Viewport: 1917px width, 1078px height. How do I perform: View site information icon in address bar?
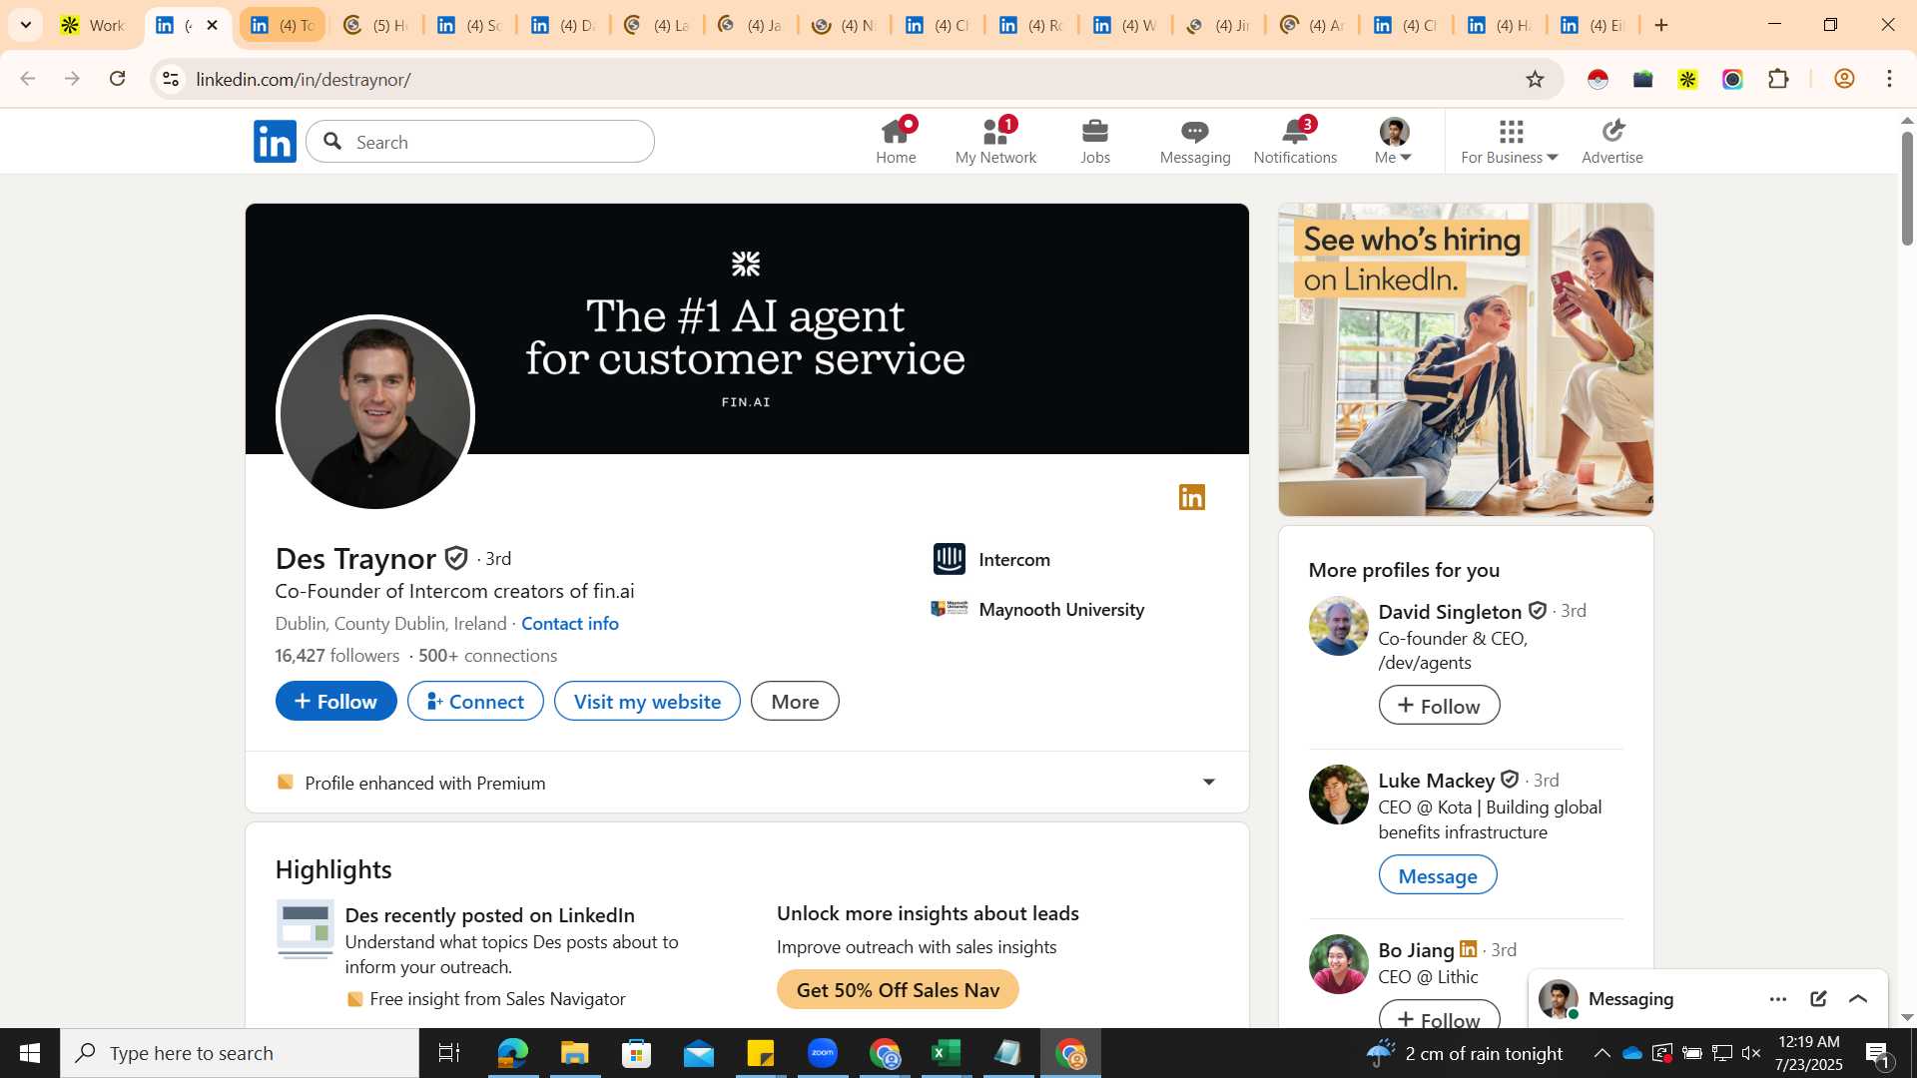click(x=171, y=79)
